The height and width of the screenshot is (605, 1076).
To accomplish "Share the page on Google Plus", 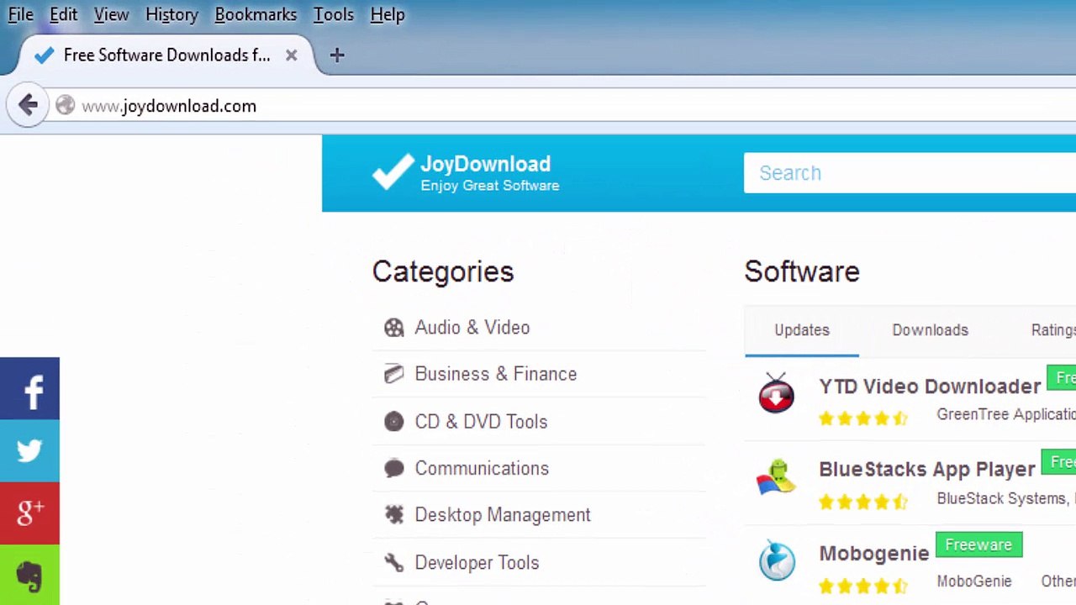I will (x=29, y=513).
